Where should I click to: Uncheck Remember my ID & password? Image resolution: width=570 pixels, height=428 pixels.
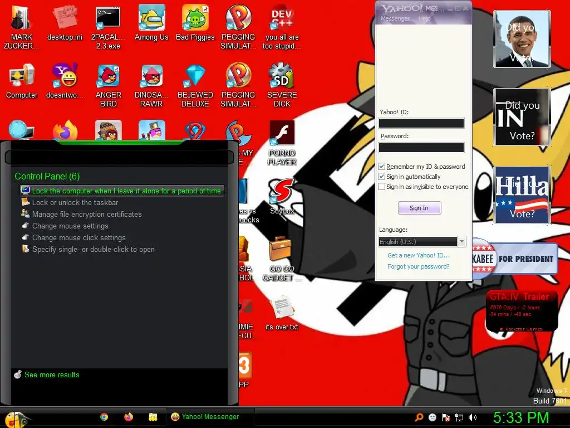381,166
